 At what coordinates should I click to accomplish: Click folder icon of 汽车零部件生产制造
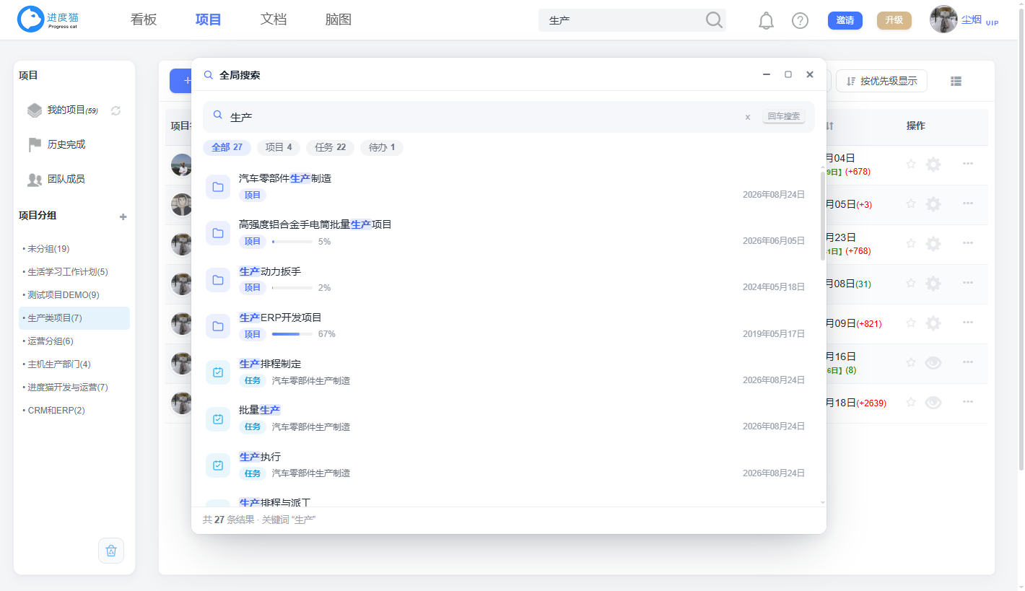[218, 187]
